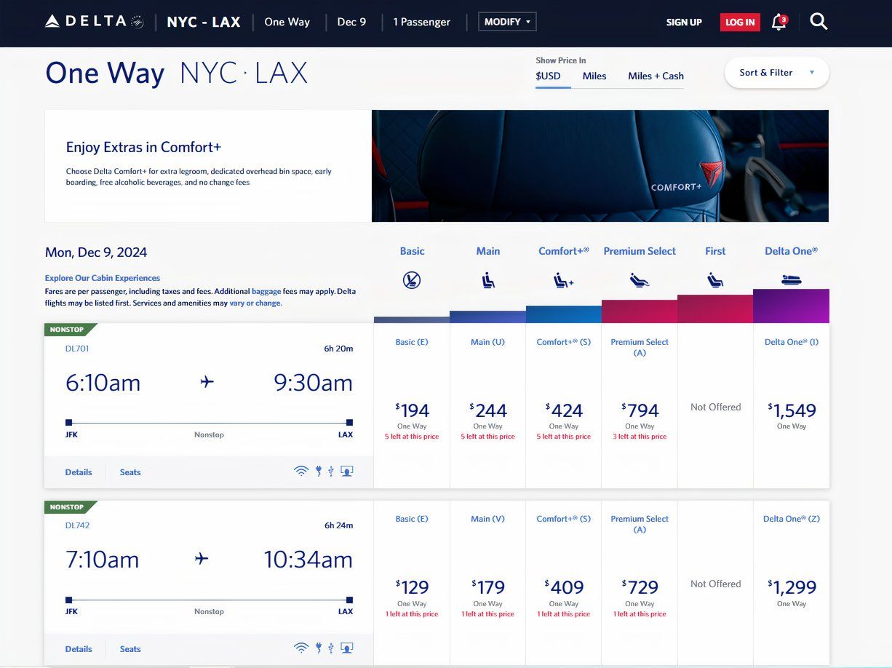Click the personal video screen icon for DL742
Screen dimensions: 892x668
pyautogui.click(x=347, y=648)
